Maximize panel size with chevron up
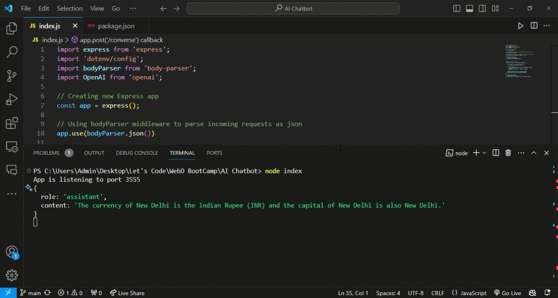The image size is (558, 298). (x=534, y=153)
